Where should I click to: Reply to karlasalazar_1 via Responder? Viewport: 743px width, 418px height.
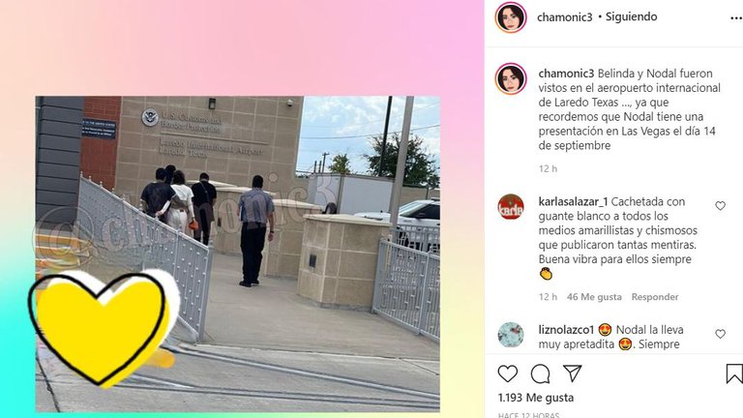click(x=655, y=297)
